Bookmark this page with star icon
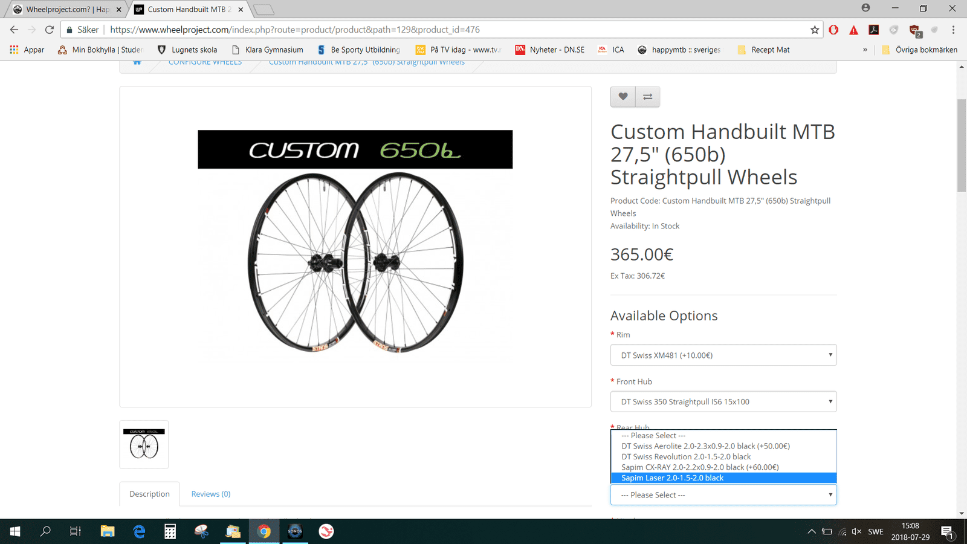Screen dimensions: 967x544 coord(815,30)
